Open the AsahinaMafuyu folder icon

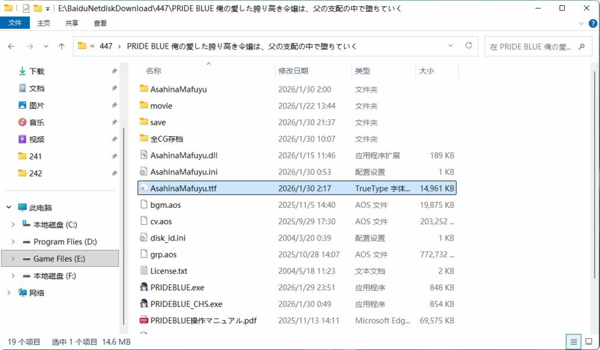click(144, 88)
